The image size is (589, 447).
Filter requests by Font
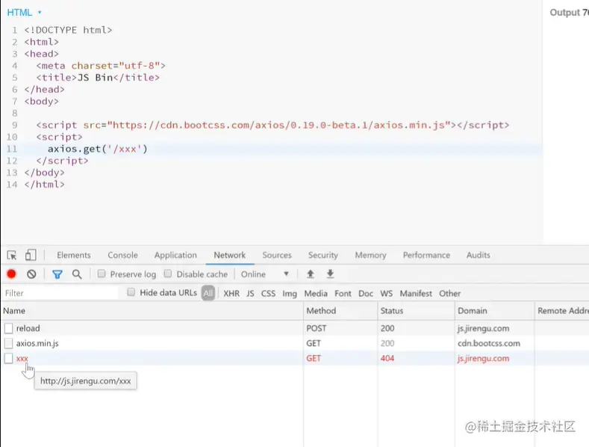tap(343, 294)
